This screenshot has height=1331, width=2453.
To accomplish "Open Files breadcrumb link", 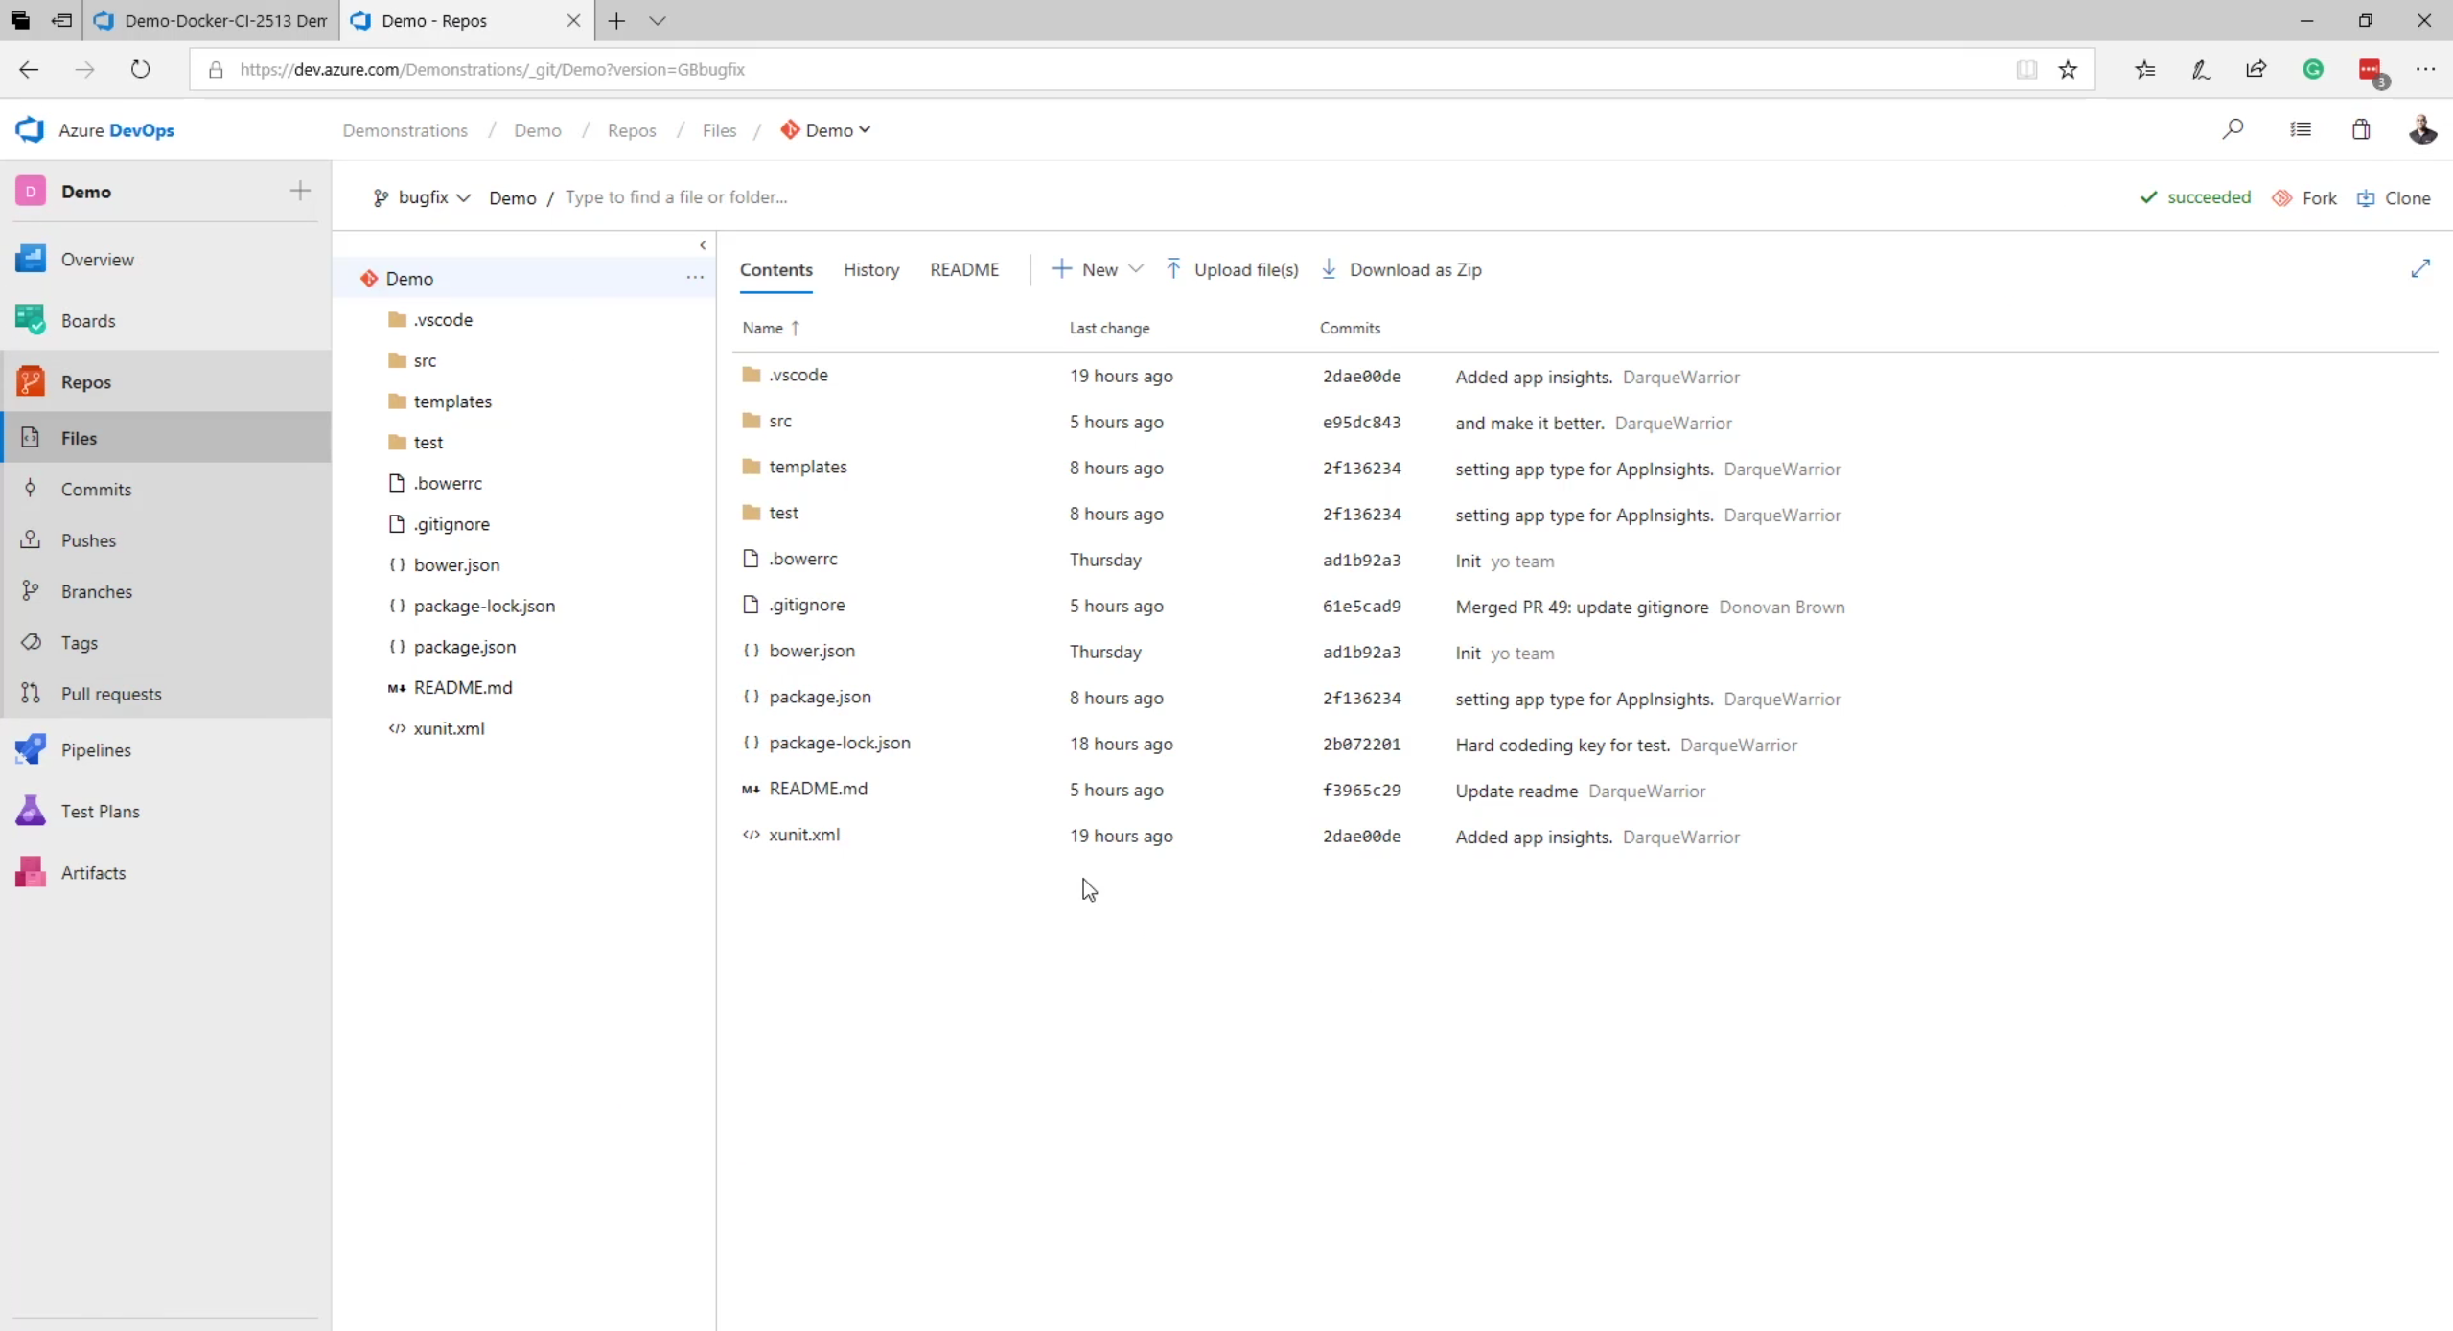I will tap(719, 130).
